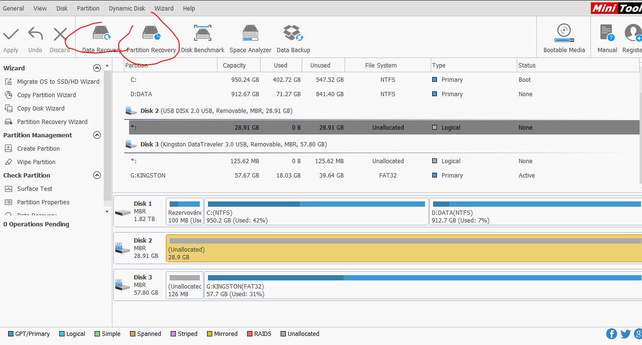This screenshot has width=642, height=345.
Task: Collapse the Partition Management section
Action: pos(97,135)
